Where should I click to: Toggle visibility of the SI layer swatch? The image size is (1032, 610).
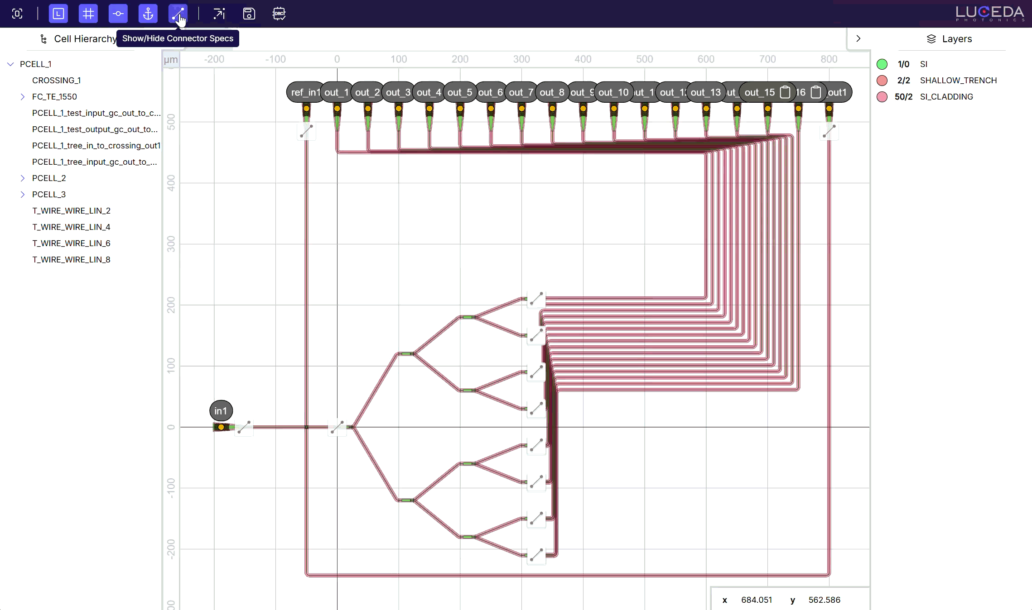[883, 64]
